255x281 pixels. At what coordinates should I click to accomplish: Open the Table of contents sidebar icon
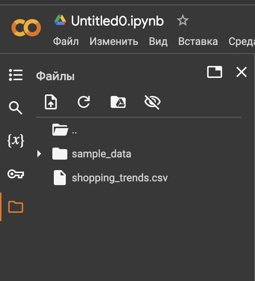[16, 75]
